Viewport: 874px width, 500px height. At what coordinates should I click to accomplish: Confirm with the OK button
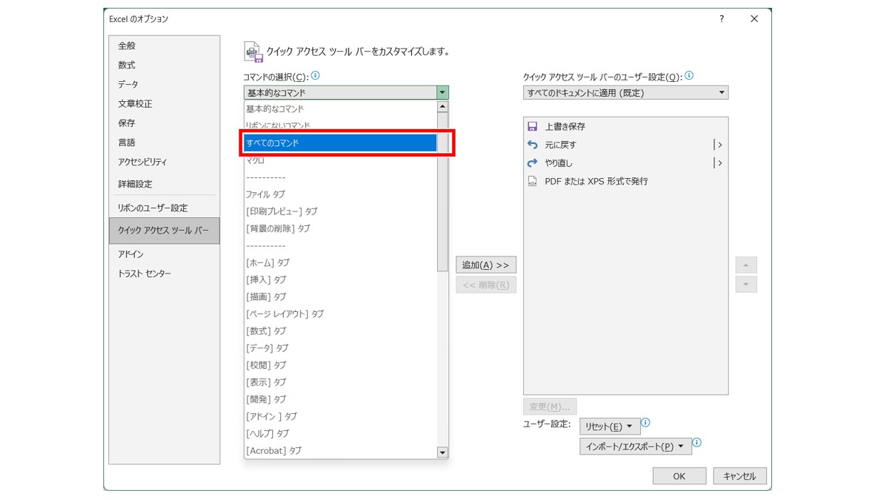679,476
